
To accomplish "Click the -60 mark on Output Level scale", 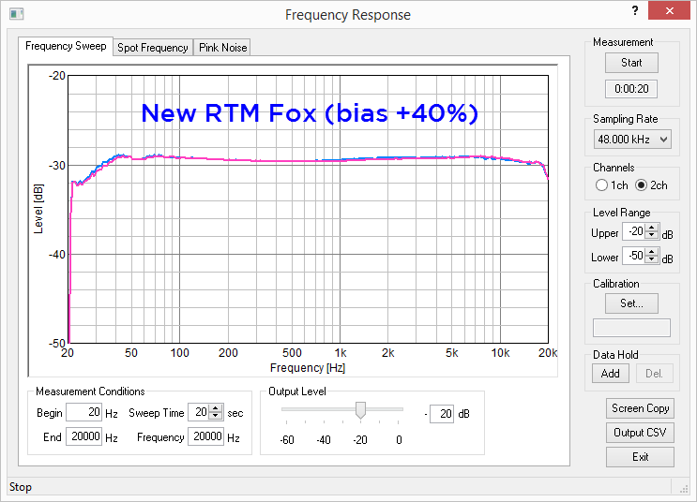I will coord(287,440).
